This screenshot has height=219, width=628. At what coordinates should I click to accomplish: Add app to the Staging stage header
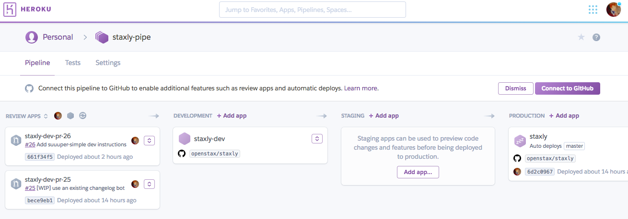[384, 116]
